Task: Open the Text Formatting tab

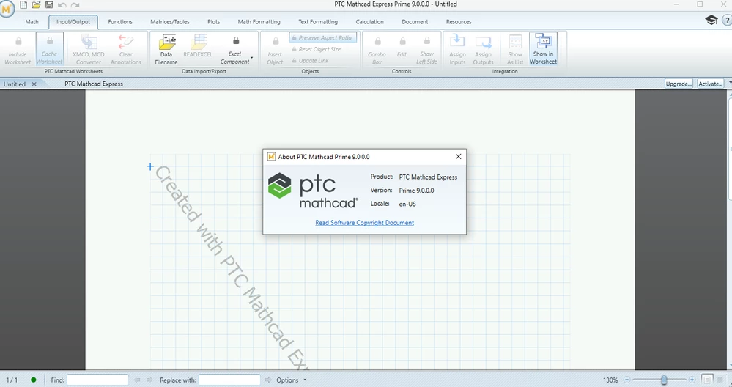Action: 318,22
